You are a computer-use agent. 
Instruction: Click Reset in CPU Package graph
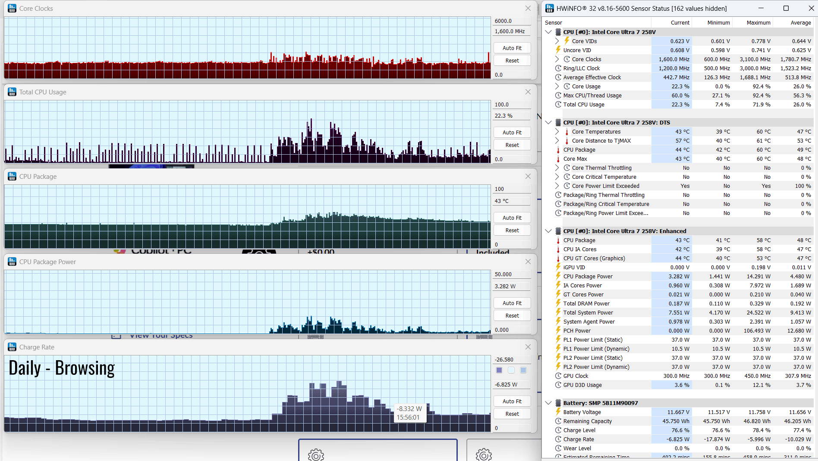coord(512,230)
